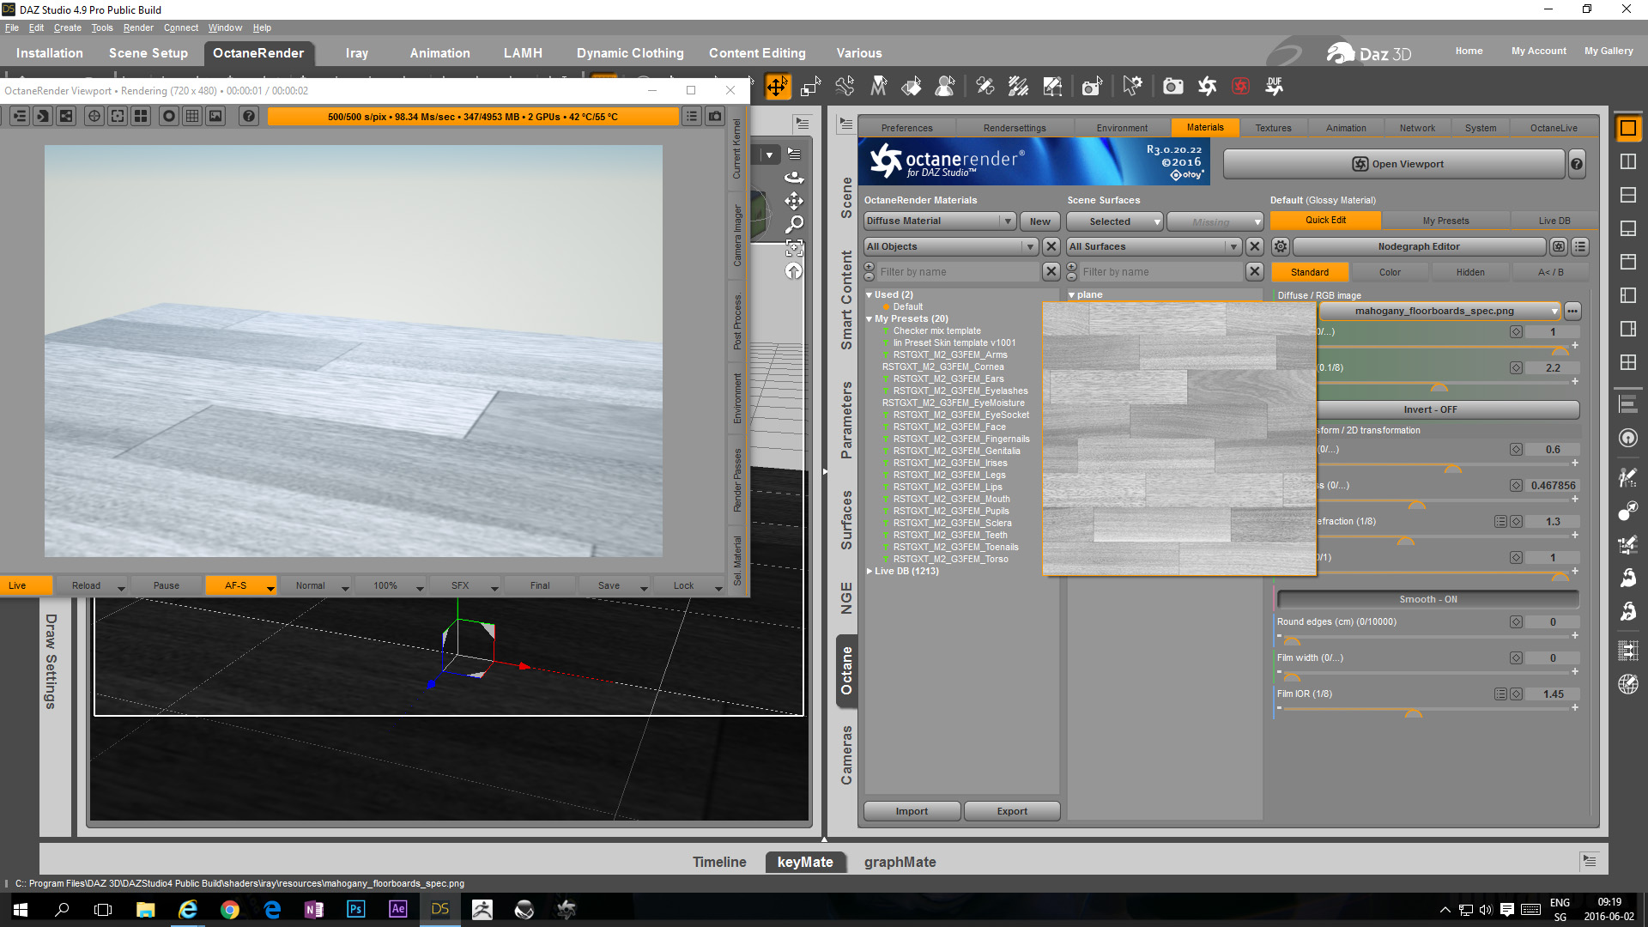Adjust the Film IOR slider
The width and height of the screenshot is (1648, 927).
click(1414, 711)
